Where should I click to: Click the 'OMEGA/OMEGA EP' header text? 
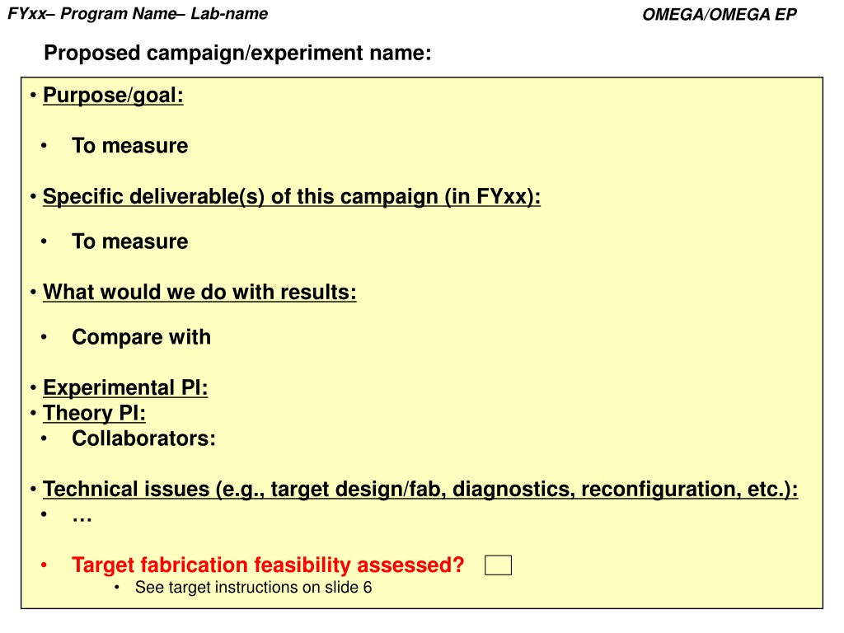pos(719,14)
